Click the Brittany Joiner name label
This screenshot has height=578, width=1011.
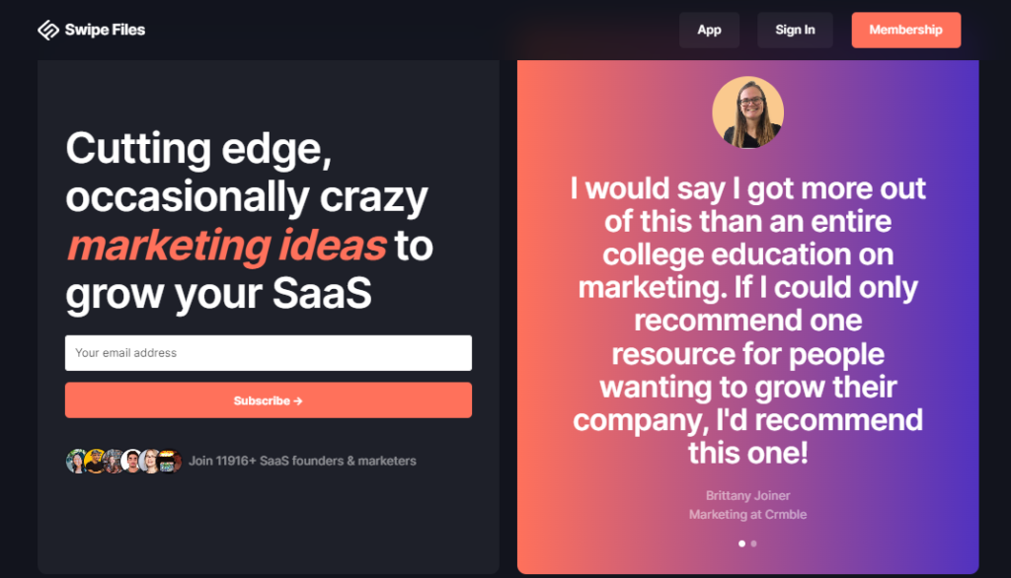[747, 495]
